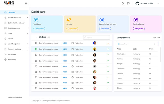
Task: Toggle completion check on last task row
Action: click(x=36, y=88)
